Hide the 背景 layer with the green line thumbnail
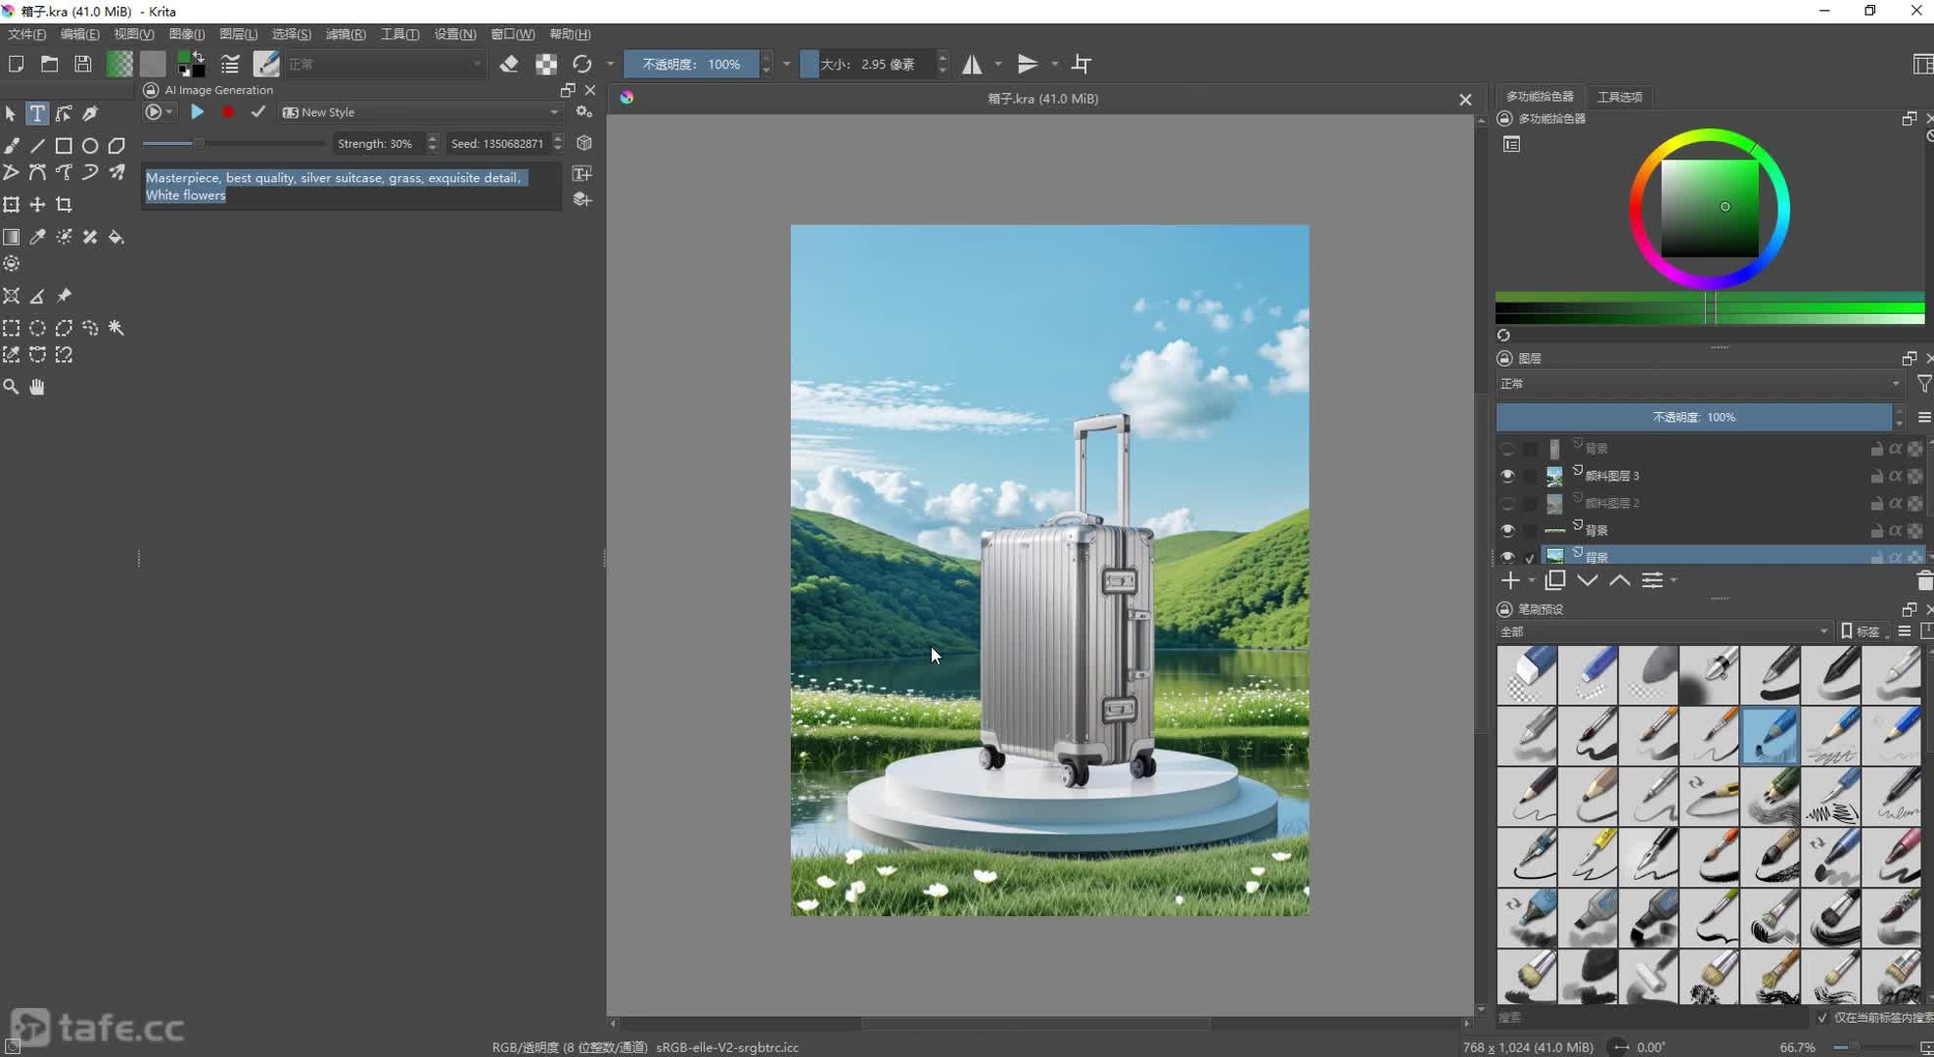The height and width of the screenshot is (1057, 1934). (x=1507, y=530)
